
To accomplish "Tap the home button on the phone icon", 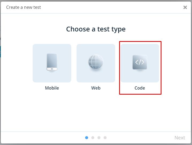I will (x=52, y=69).
